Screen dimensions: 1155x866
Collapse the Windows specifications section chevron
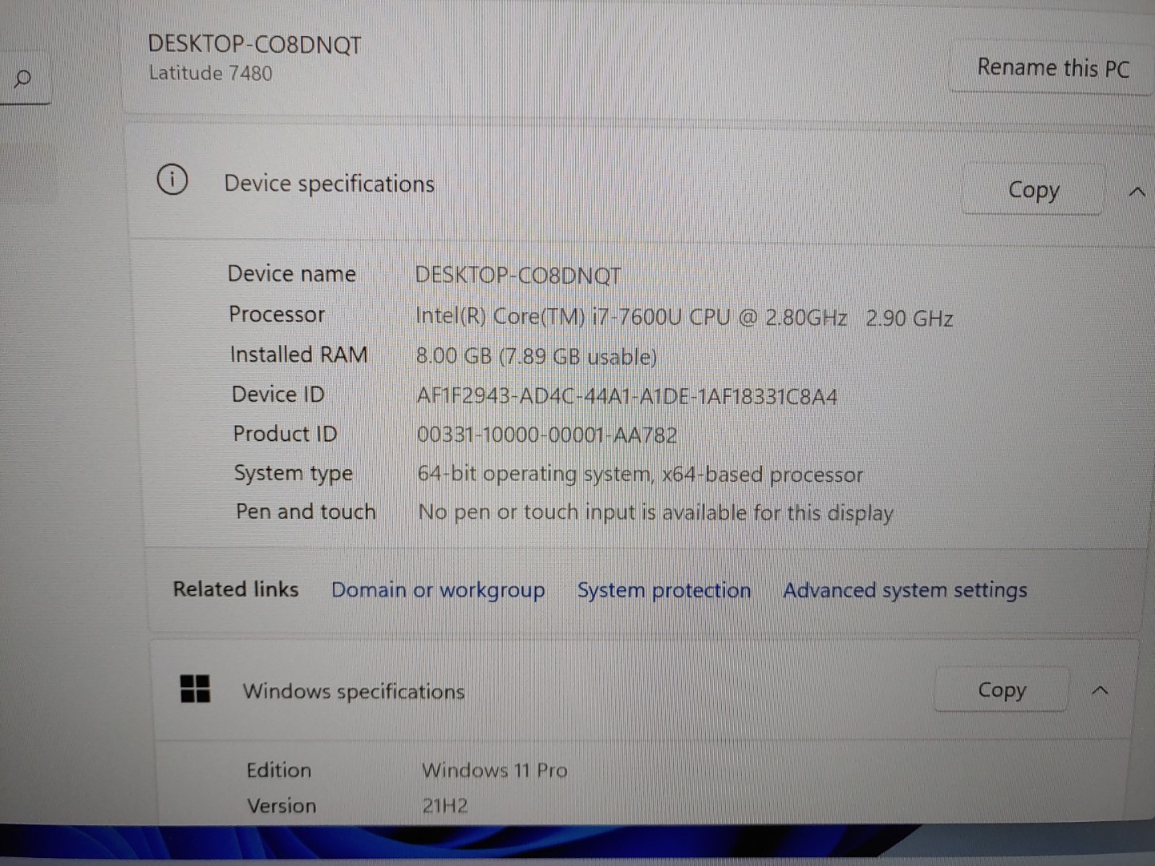1100,690
